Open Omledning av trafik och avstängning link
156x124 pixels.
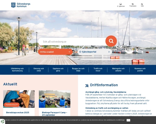coord(107,108)
